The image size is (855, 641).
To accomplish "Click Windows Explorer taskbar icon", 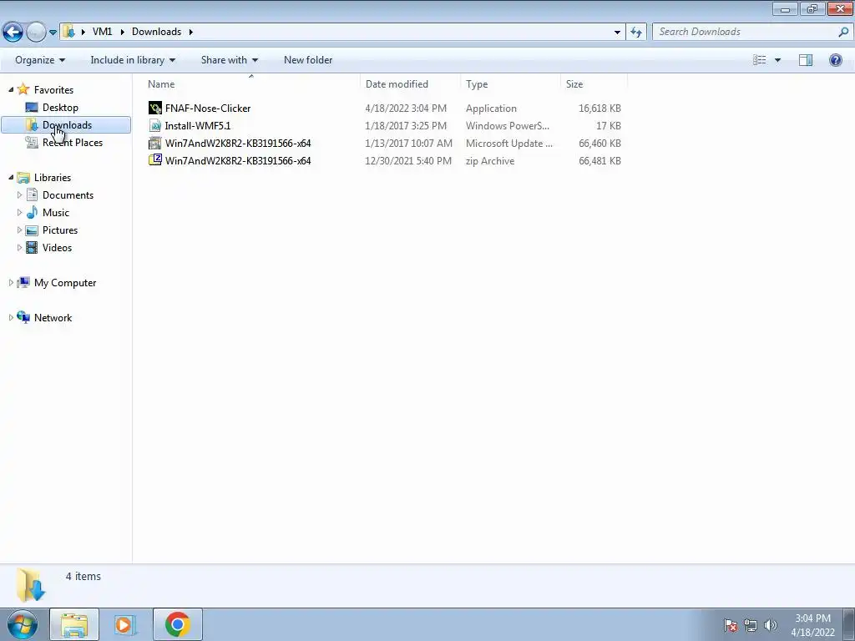I will pyautogui.click(x=74, y=624).
